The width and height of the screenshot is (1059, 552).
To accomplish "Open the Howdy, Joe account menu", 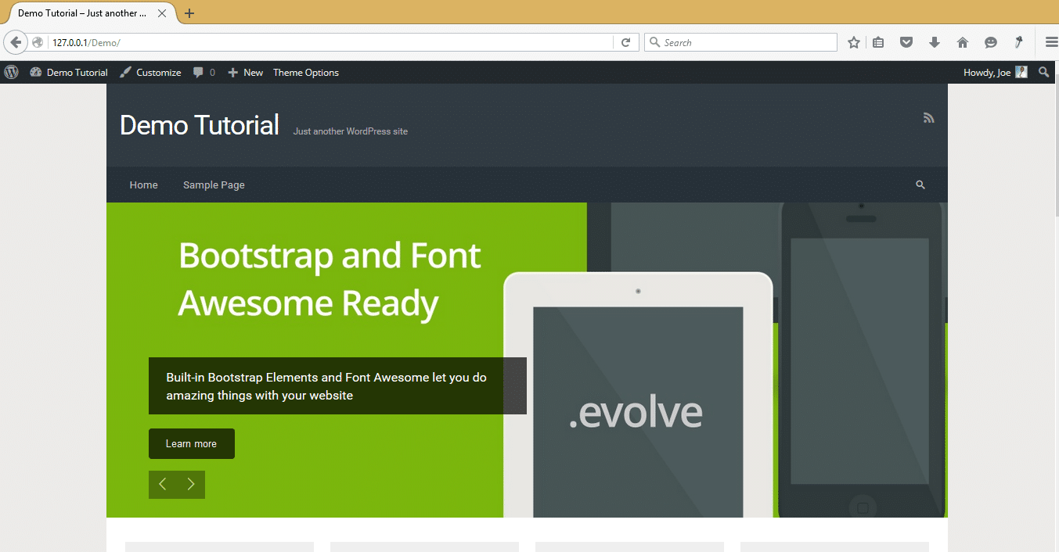I will (995, 72).
